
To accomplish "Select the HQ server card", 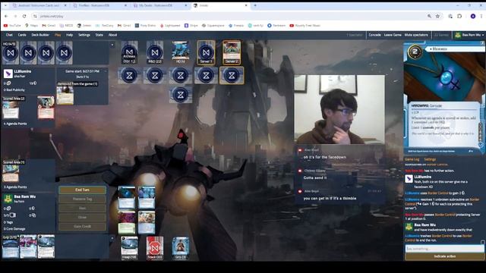I will [x=181, y=52].
